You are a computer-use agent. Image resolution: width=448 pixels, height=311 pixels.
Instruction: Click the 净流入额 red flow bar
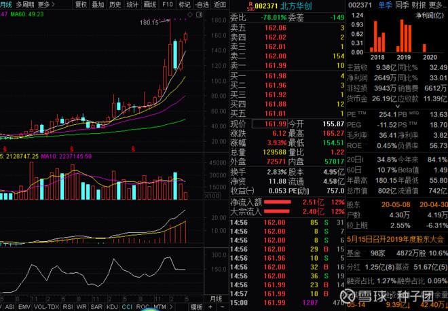(x=278, y=202)
